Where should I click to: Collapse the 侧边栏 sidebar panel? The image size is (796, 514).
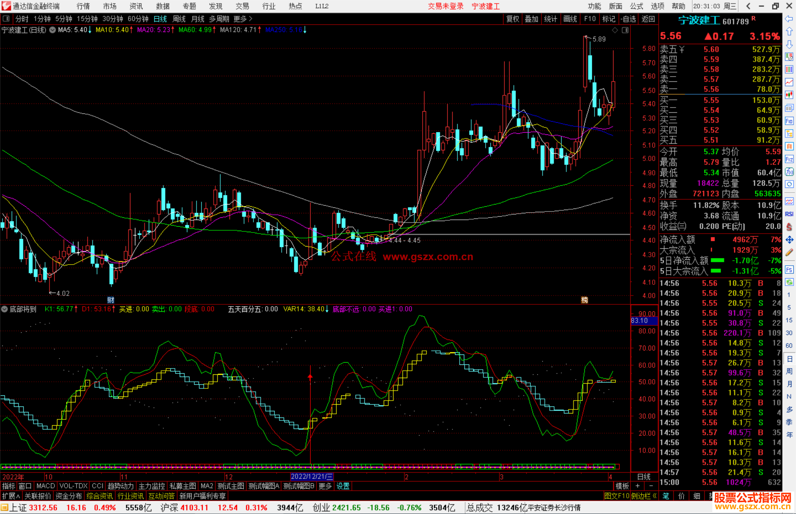pyautogui.click(x=643, y=496)
